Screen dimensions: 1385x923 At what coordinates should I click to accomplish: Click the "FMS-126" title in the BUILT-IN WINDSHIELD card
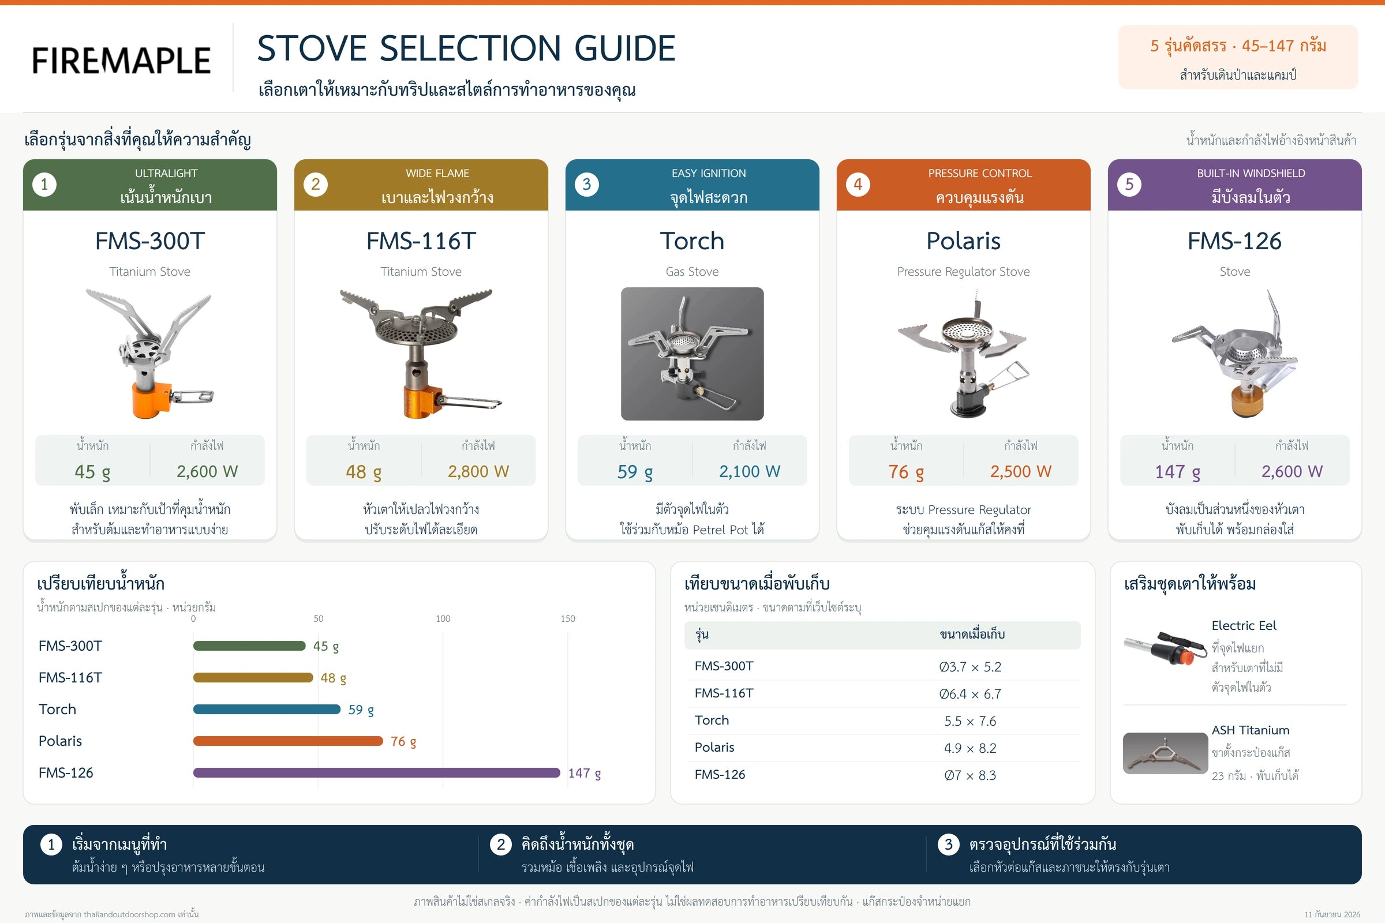[x=1235, y=241]
